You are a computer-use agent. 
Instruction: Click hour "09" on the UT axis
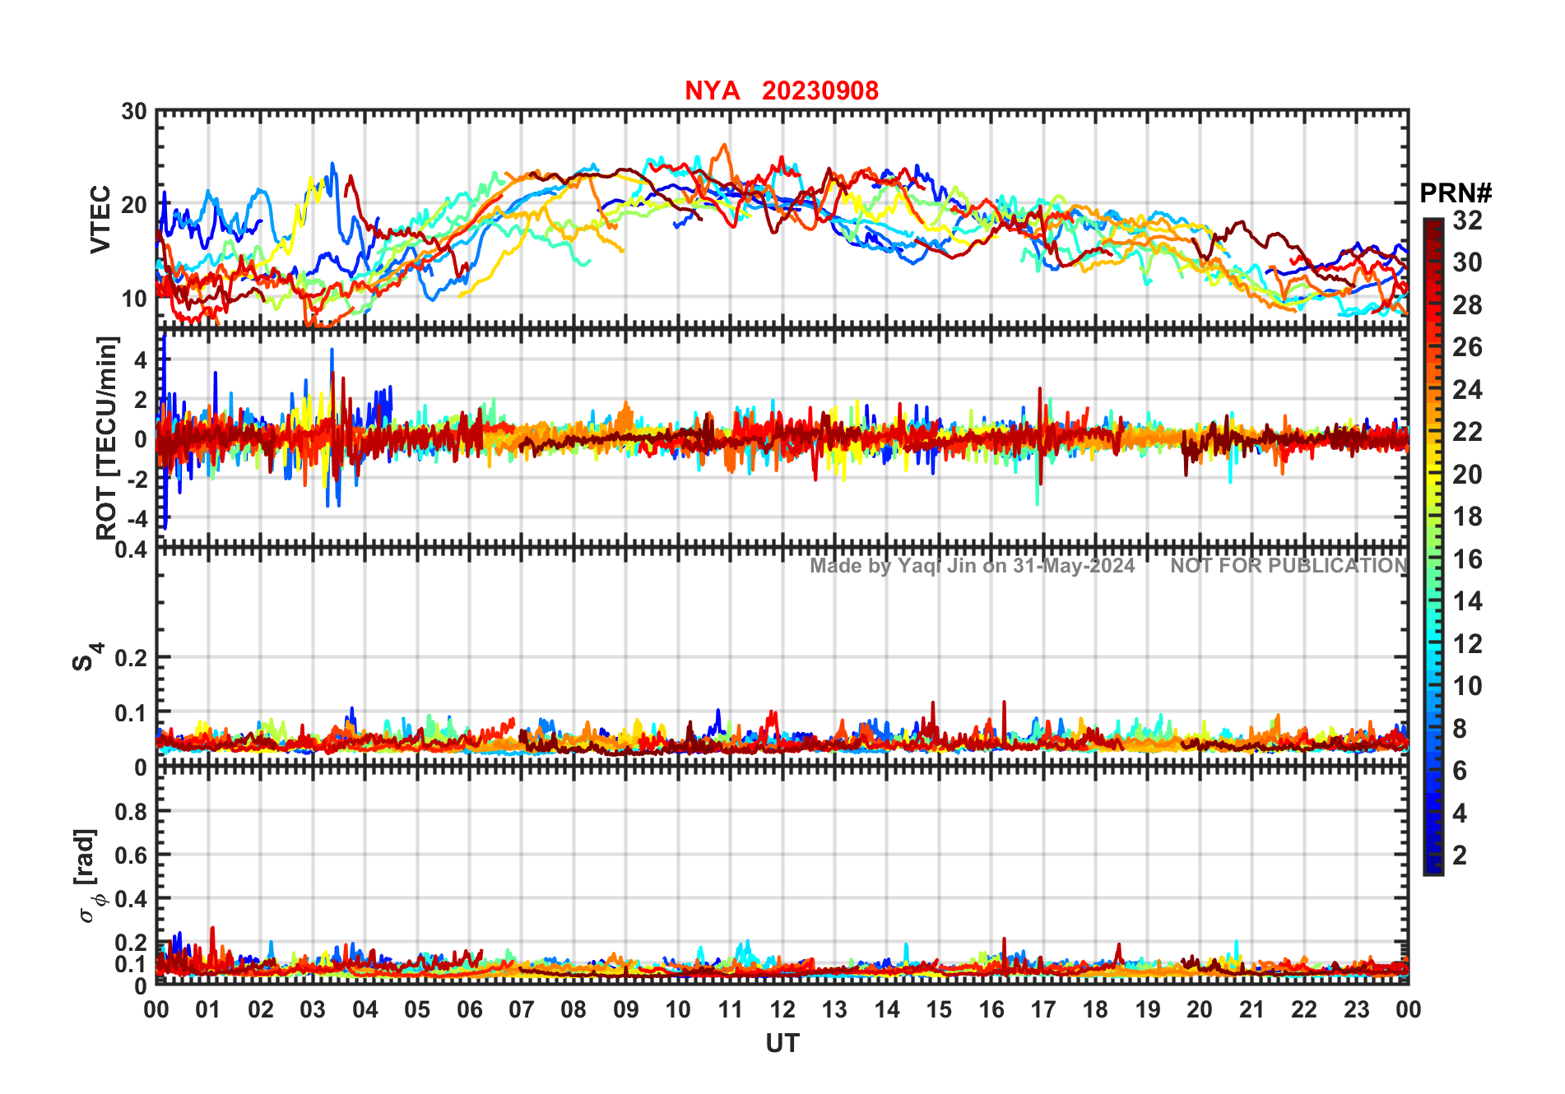coord(626,1009)
